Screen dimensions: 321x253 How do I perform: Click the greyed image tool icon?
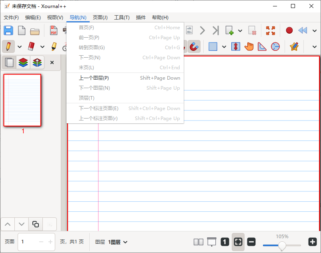click(189, 30)
